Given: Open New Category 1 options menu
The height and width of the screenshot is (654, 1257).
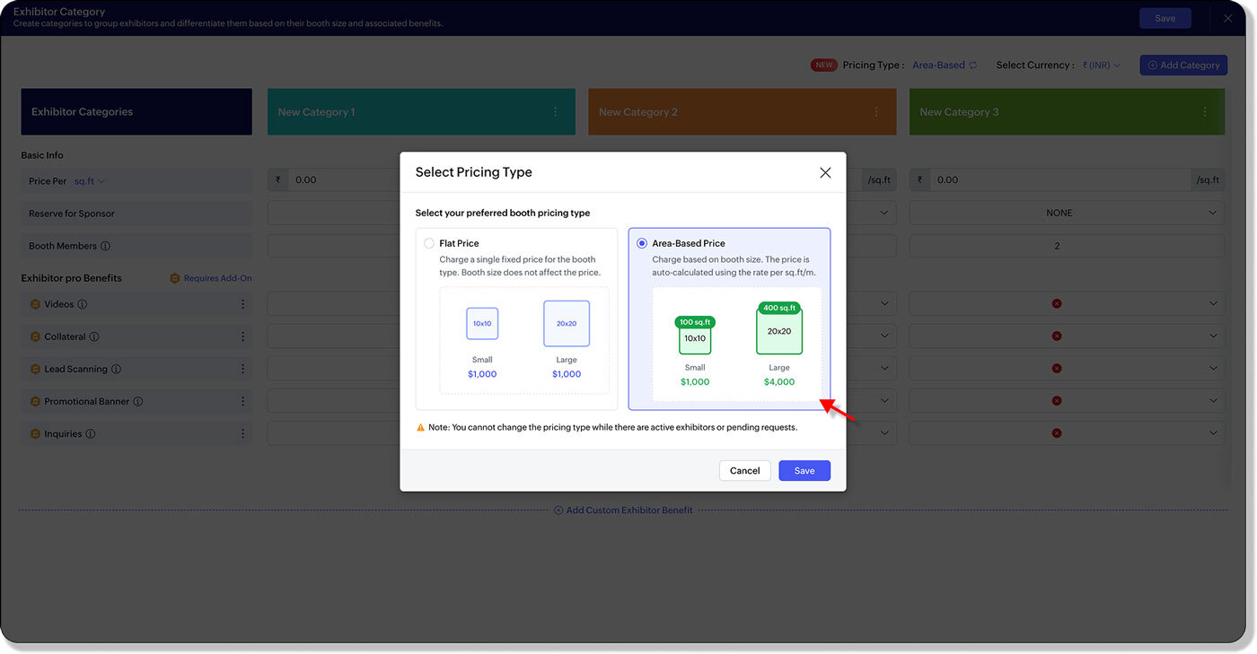Looking at the screenshot, I should point(555,112).
